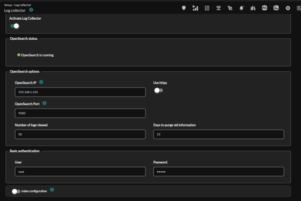Viewport: 301px width, 201px height.
Task: Select the User field containing root
Action: pyautogui.click(x=80, y=171)
